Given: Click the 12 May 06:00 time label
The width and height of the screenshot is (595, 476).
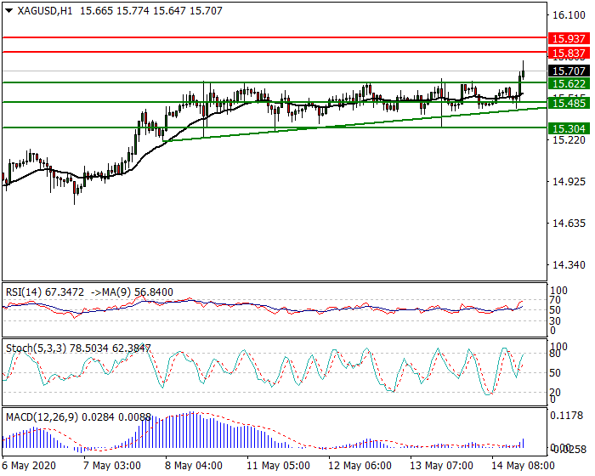Looking at the screenshot, I should (360, 465).
